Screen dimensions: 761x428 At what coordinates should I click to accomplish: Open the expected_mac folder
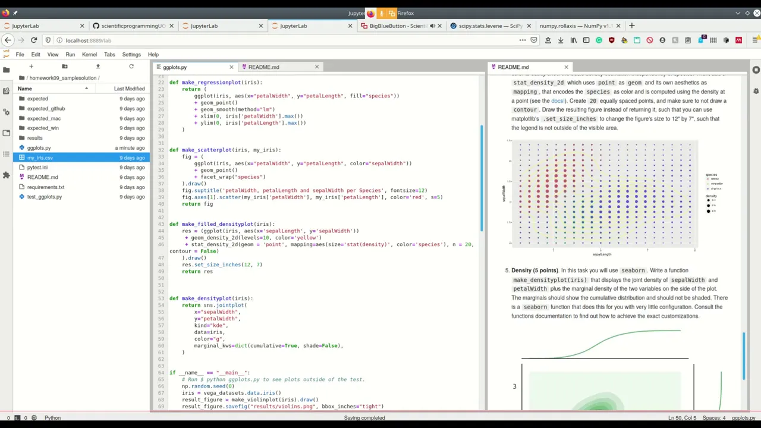(x=81, y=118)
